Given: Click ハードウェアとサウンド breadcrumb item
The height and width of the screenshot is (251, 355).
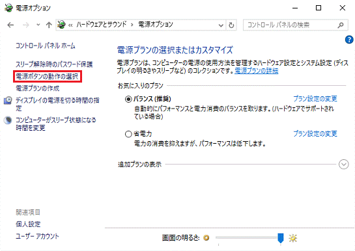Looking at the screenshot, I should [x=101, y=25].
